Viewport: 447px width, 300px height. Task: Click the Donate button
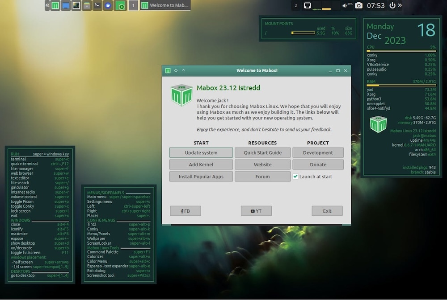pos(318,164)
